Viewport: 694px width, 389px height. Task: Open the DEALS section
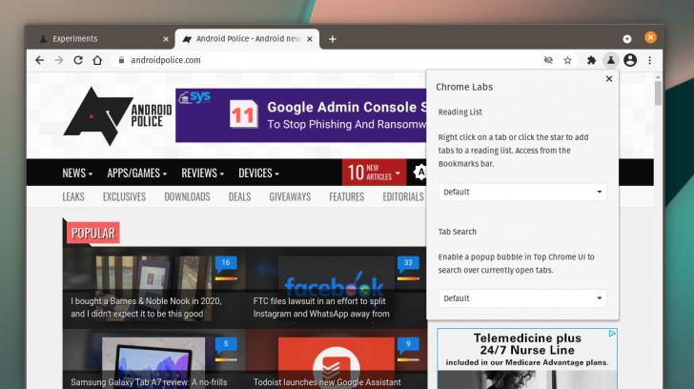tap(239, 197)
